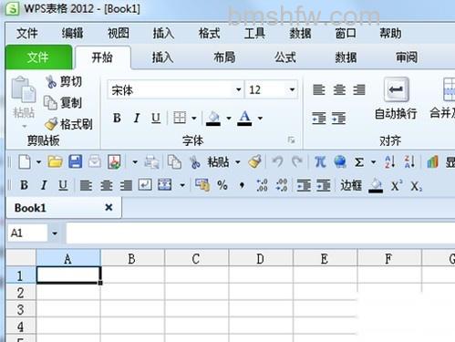The image size is (455, 342).
Task: Toggle Italic in the formatting toolbar
Action: tap(44, 185)
